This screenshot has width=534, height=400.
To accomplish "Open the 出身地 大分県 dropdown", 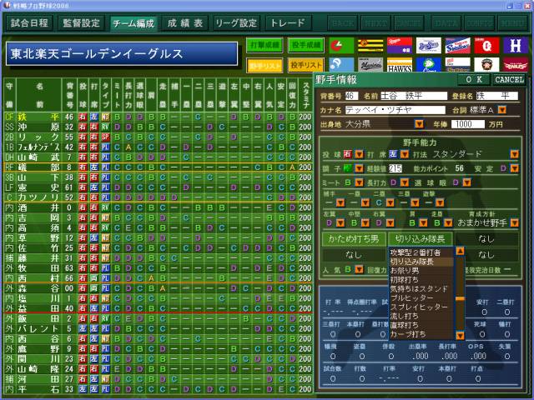I will 419,124.
